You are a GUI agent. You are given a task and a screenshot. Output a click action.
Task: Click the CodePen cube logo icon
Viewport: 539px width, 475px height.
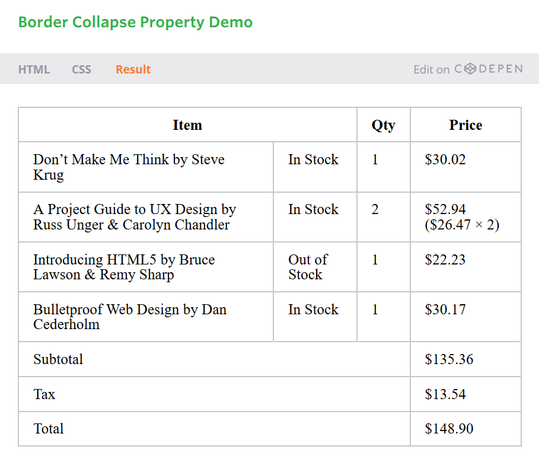coord(470,69)
